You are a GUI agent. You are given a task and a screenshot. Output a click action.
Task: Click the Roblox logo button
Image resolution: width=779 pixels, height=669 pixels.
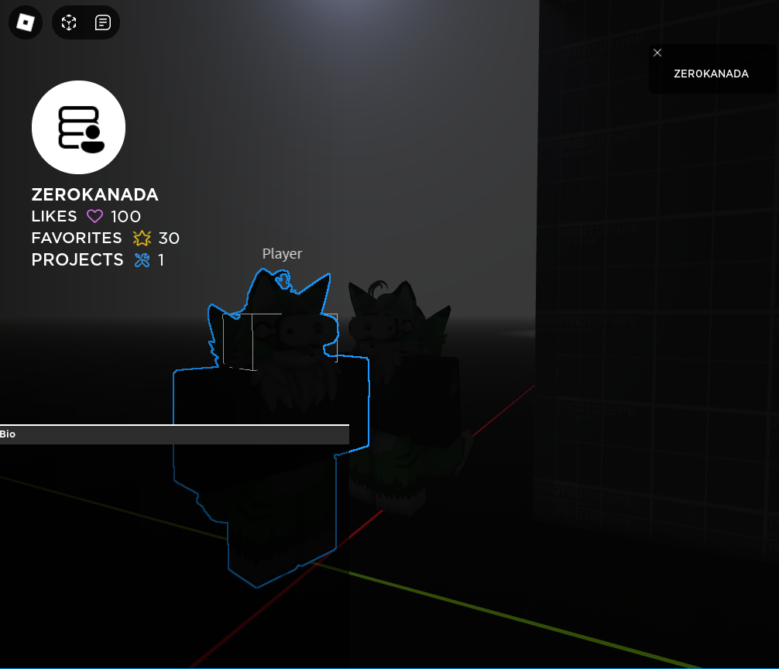25,22
